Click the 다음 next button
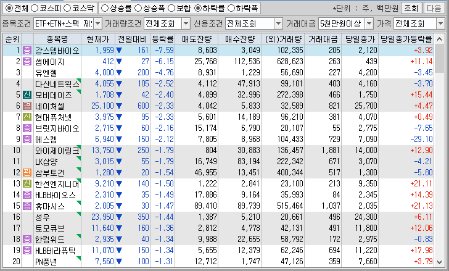Viewport: 449px width, 271px height. coord(434,8)
